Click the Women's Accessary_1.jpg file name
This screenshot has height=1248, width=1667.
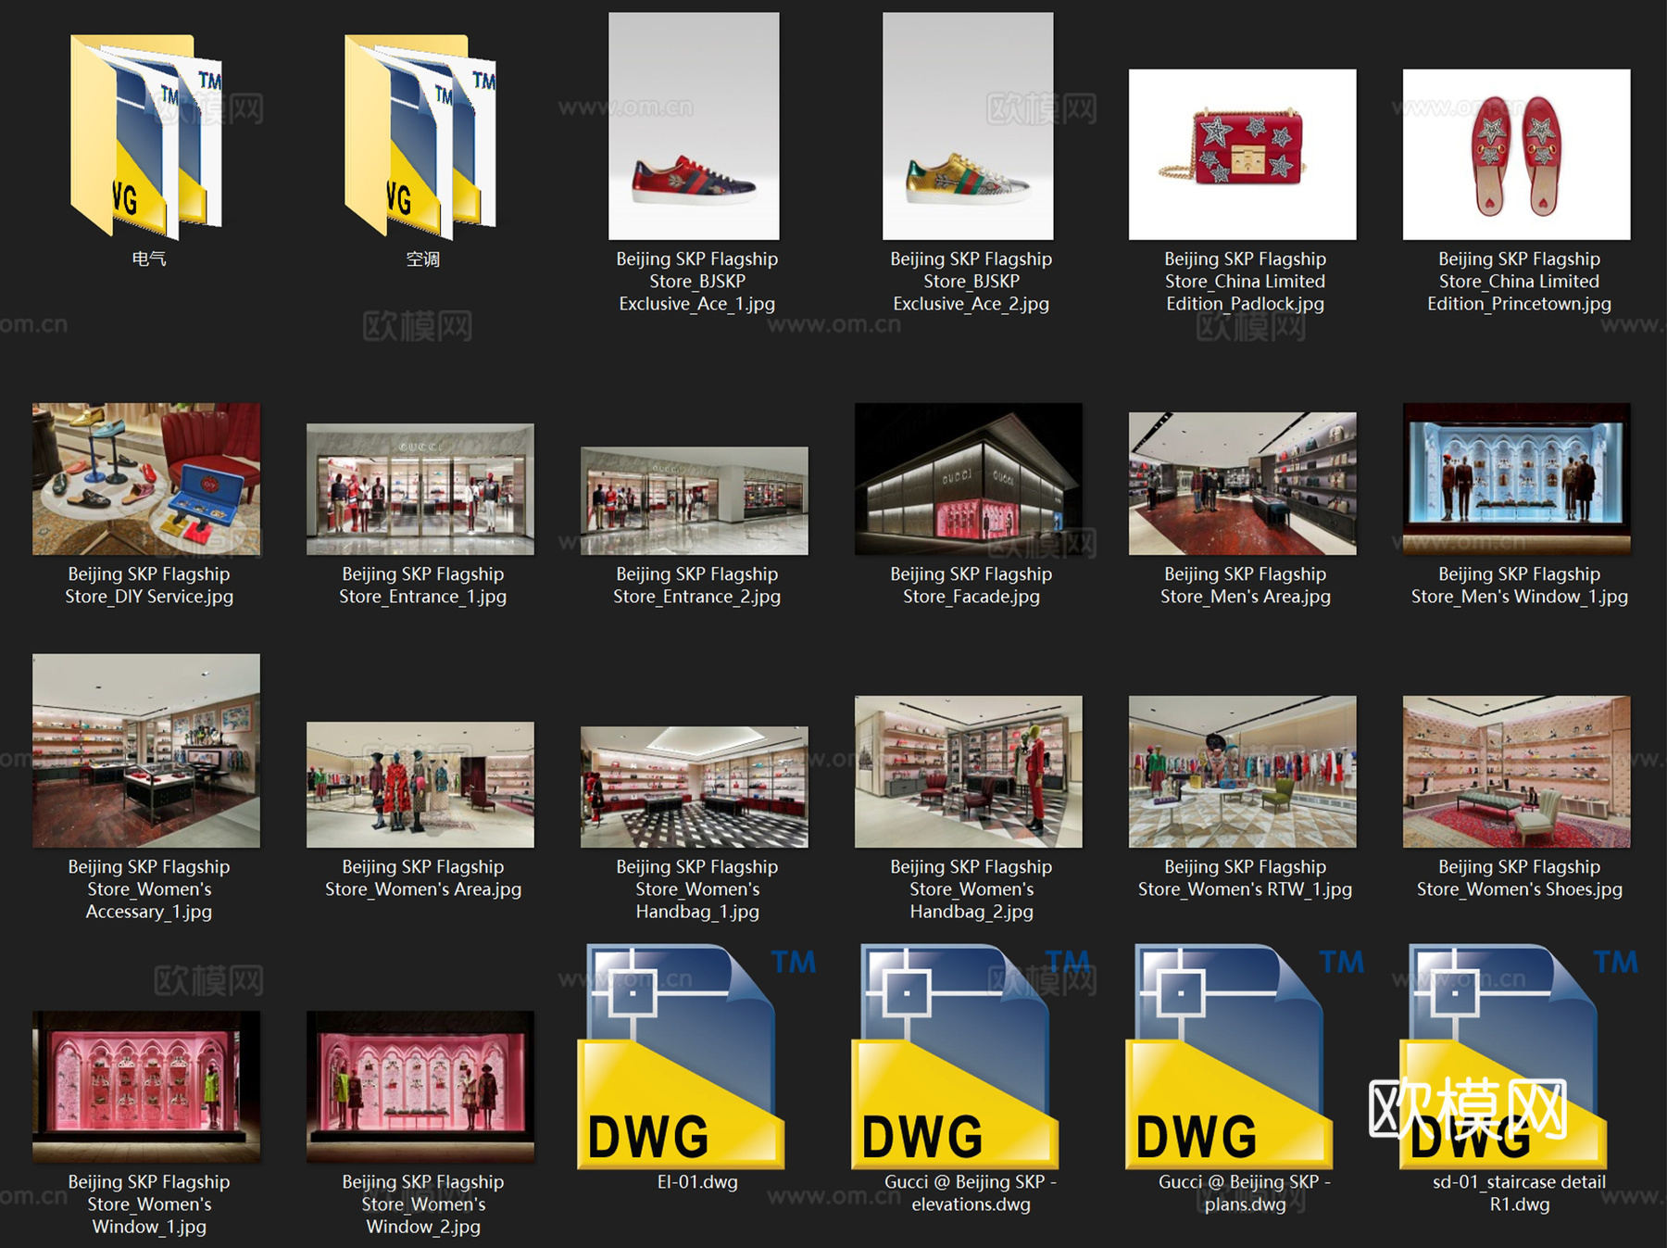click(x=149, y=889)
